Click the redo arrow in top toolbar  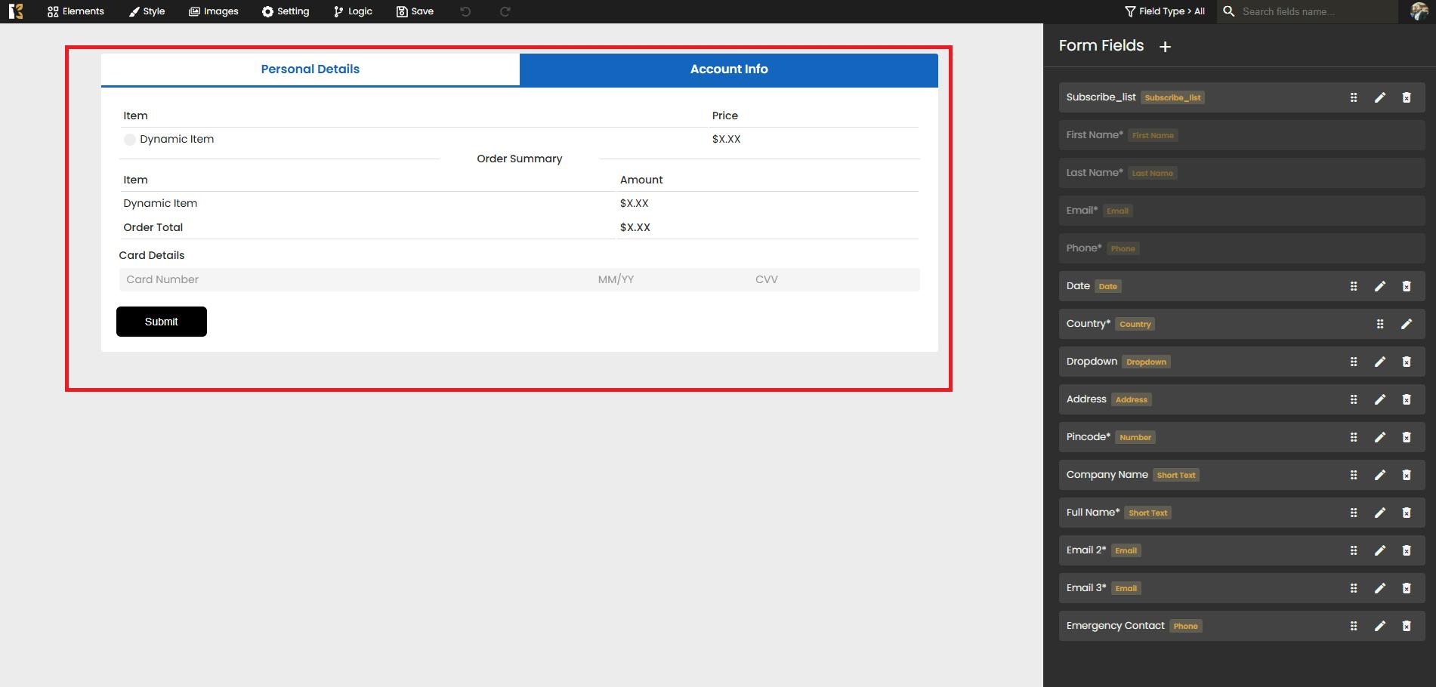[505, 11]
